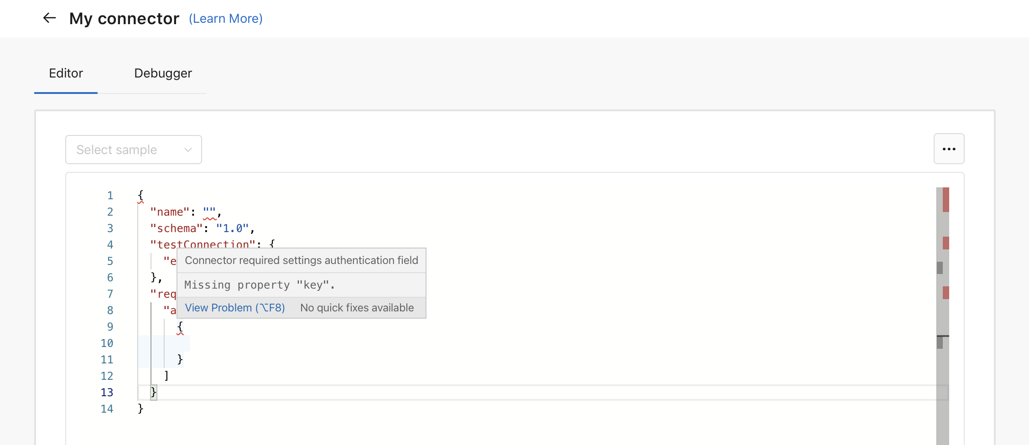The image size is (1029, 445).
Task: Place cursor on the name property
Action: point(169,212)
